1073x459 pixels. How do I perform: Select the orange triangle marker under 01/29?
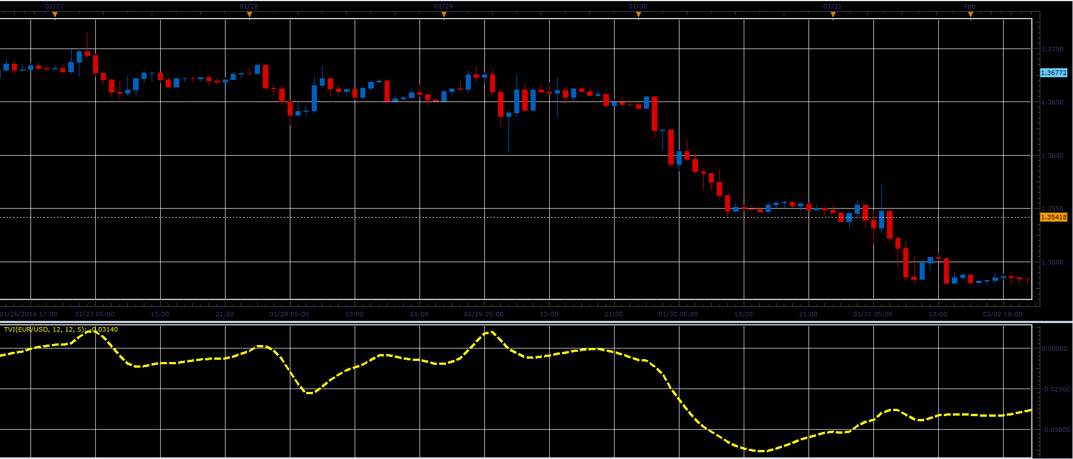(x=444, y=15)
